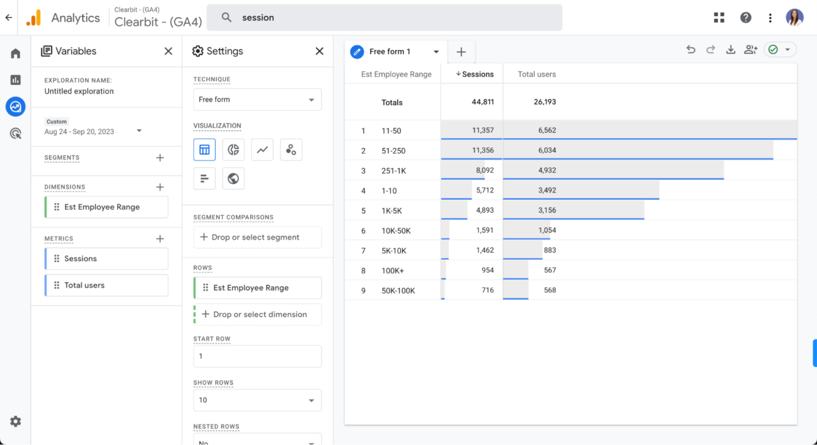This screenshot has width=817, height=445.
Task: Add a new segment
Action: (160, 158)
